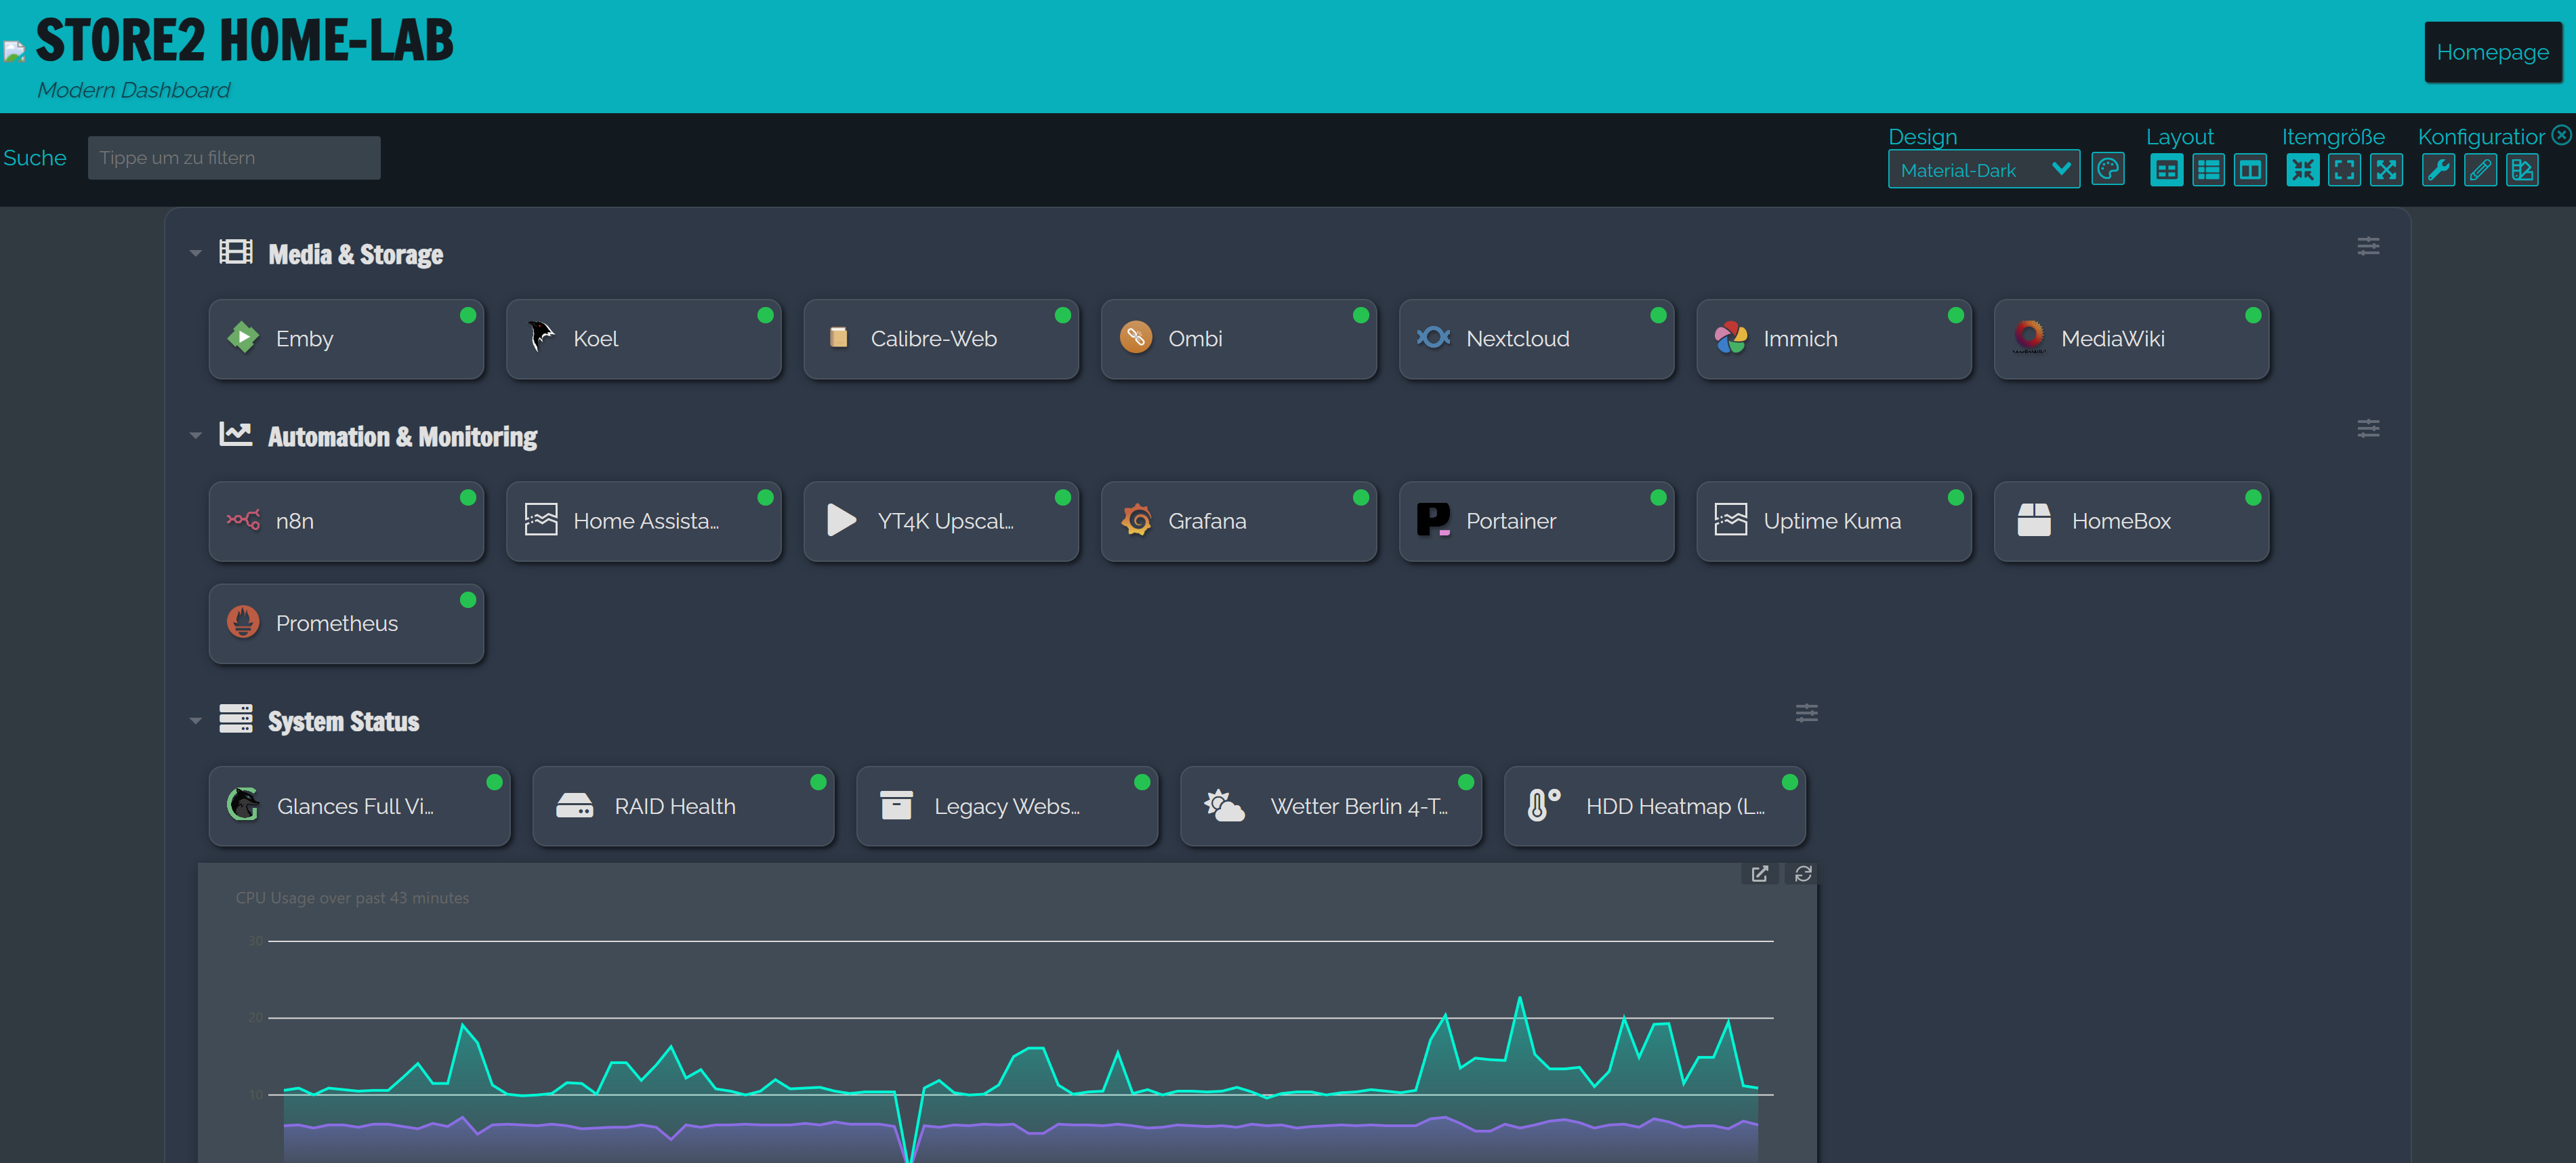Click the cloud config export icon
Image resolution: width=2576 pixels, height=1163 pixels.
[x=2523, y=170]
